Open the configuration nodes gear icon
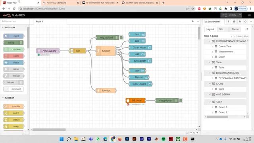This screenshot has width=254, height=143. [x=245, y=21]
